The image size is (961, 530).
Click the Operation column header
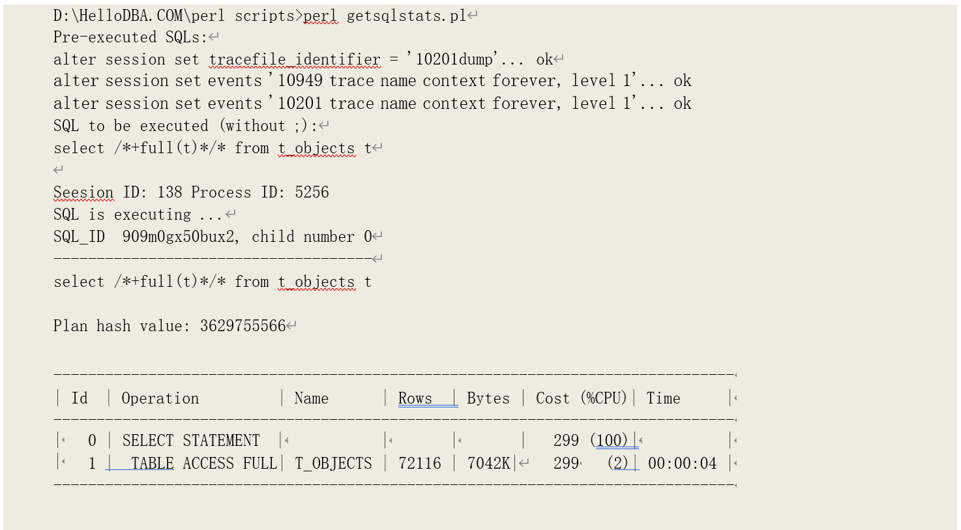tap(160, 398)
